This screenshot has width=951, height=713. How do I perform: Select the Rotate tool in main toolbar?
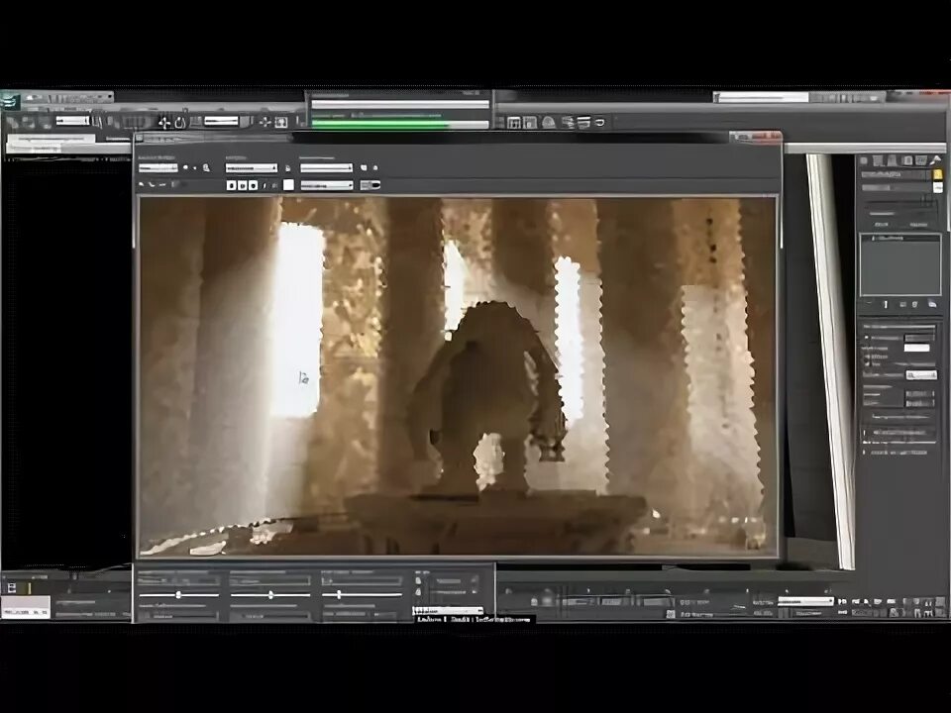click(x=180, y=123)
